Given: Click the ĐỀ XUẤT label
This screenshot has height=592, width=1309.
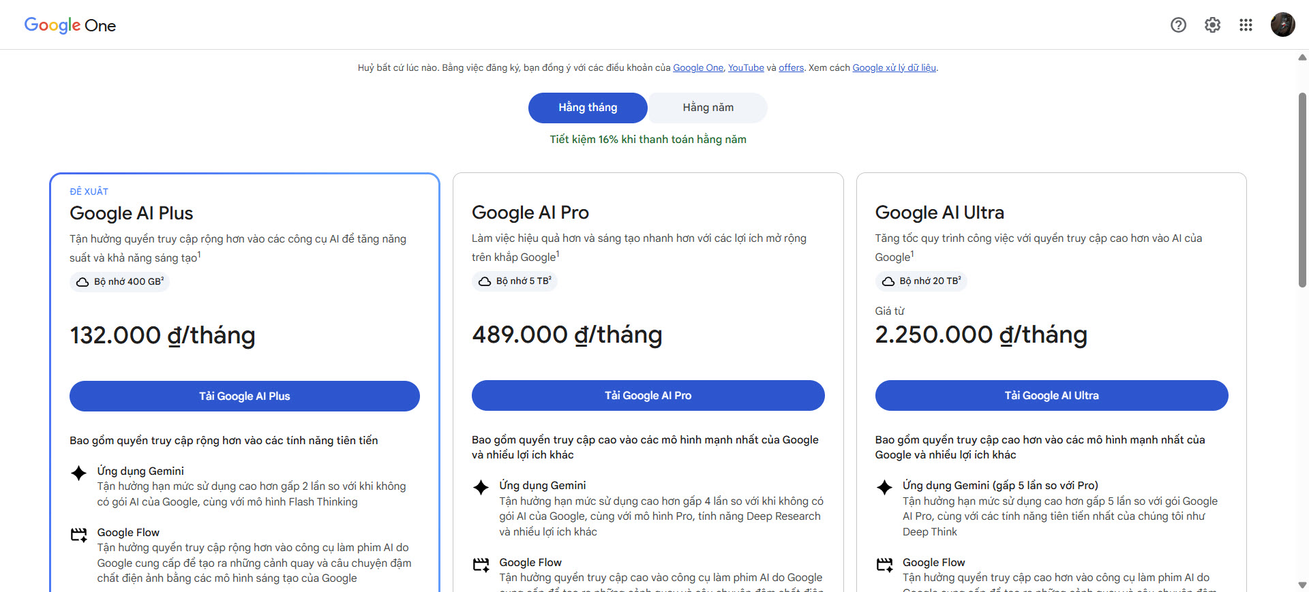Looking at the screenshot, I should 89,191.
